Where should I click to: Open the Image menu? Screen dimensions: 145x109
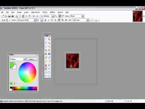[x=19, y=12]
